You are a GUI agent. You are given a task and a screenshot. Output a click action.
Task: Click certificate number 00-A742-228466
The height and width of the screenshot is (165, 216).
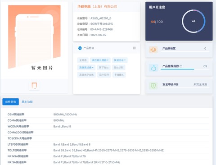(x=101, y=29)
